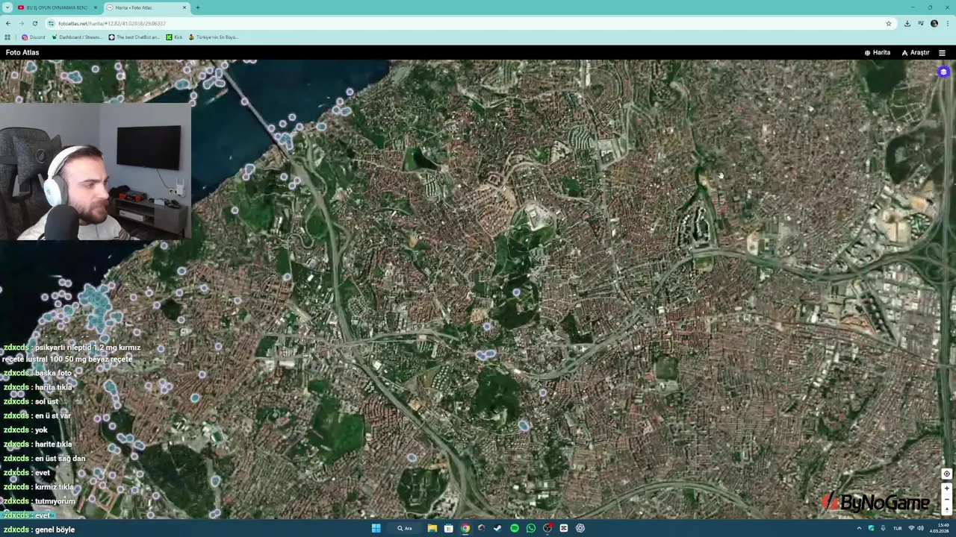Open Steam from the taskbar
This screenshot has width=956, height=537.
pos(497,528)
